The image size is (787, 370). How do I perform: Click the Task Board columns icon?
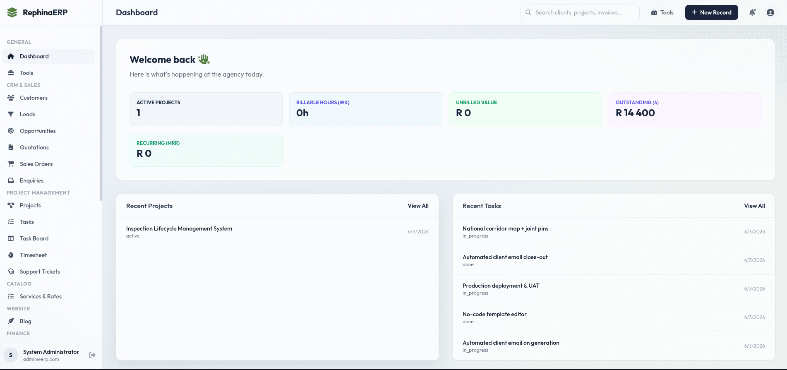click(11, 238)
